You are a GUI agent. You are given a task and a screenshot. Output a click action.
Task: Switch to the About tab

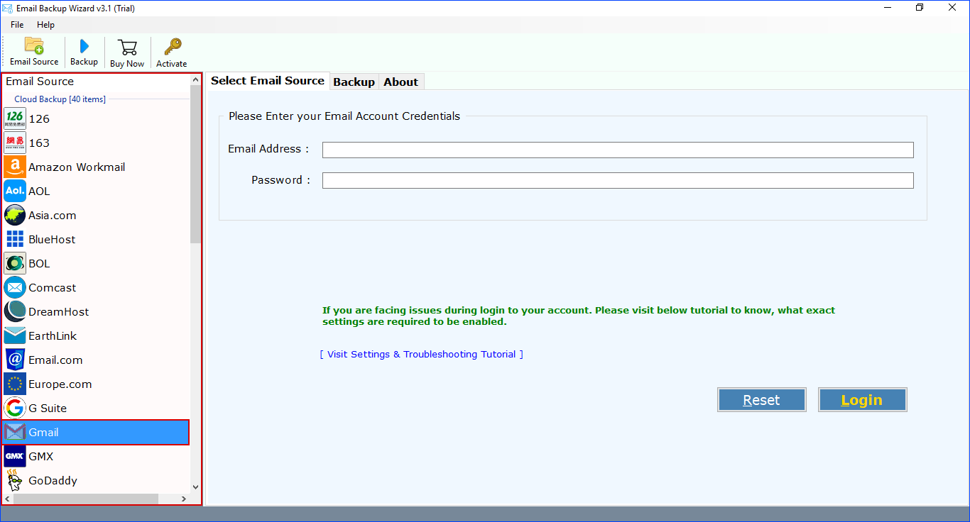(400, 82)
